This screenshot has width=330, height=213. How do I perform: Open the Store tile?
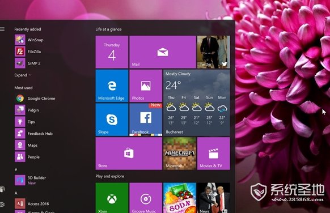tap(129, 154)
